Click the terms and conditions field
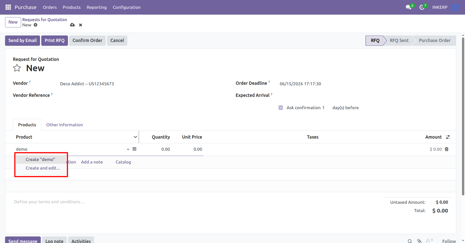 pyautogui.click(x=49, y=202)
